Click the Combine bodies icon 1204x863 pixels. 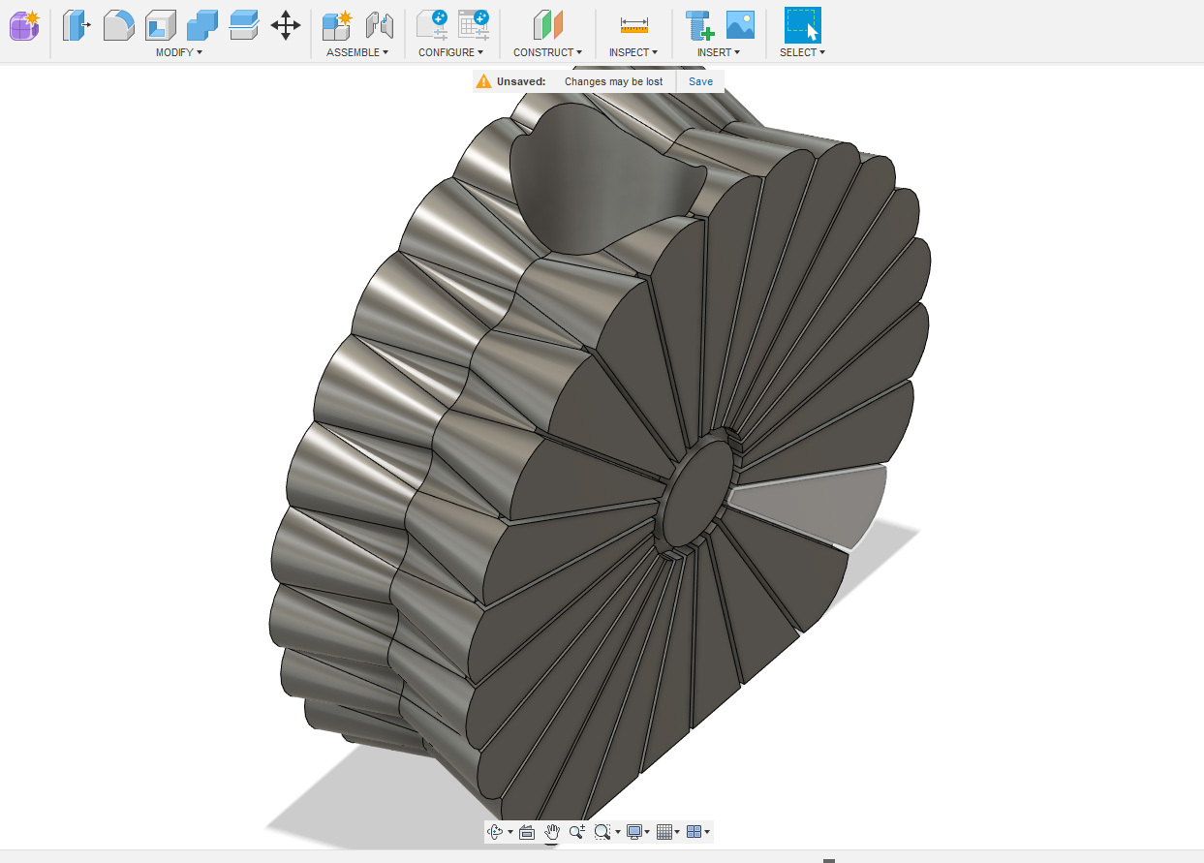[x=201, y=25]
